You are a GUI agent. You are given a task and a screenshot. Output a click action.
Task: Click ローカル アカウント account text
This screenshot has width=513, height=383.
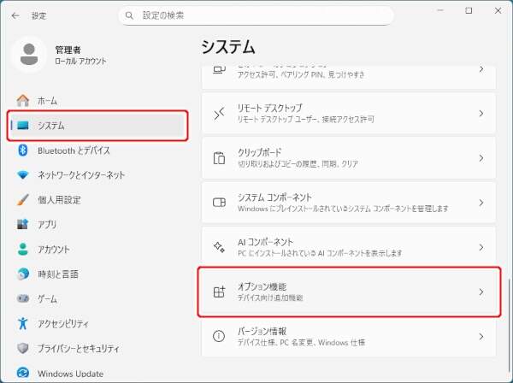(80, 62)
